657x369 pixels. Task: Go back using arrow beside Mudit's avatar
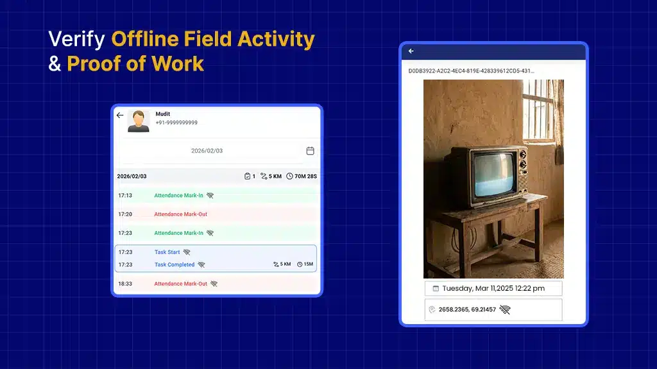(x=120, y=115)
